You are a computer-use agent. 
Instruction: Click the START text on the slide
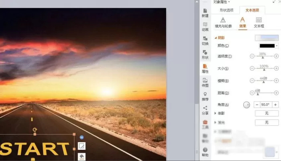click(35, 149)
